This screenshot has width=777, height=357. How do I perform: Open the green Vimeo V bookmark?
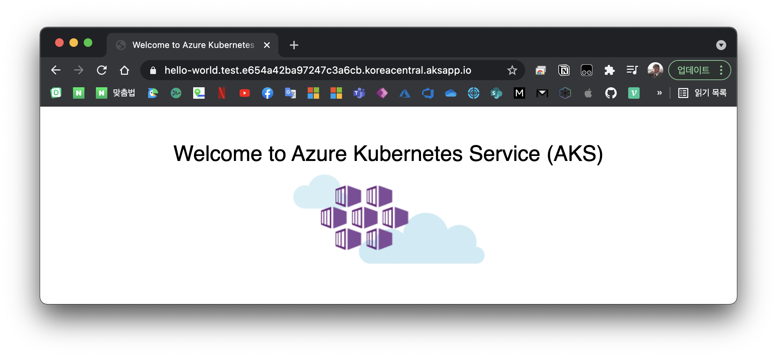coord(634,93)
